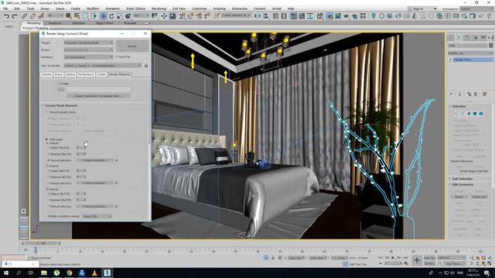Select the Select and Link tool
The image size is (495, 278).
24,15
